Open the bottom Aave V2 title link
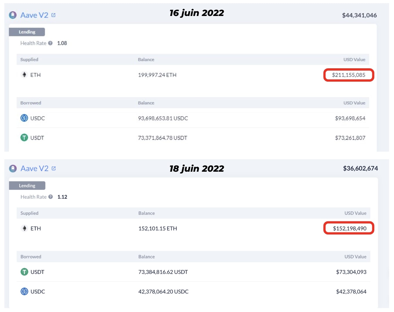 (x=35, y=168)
